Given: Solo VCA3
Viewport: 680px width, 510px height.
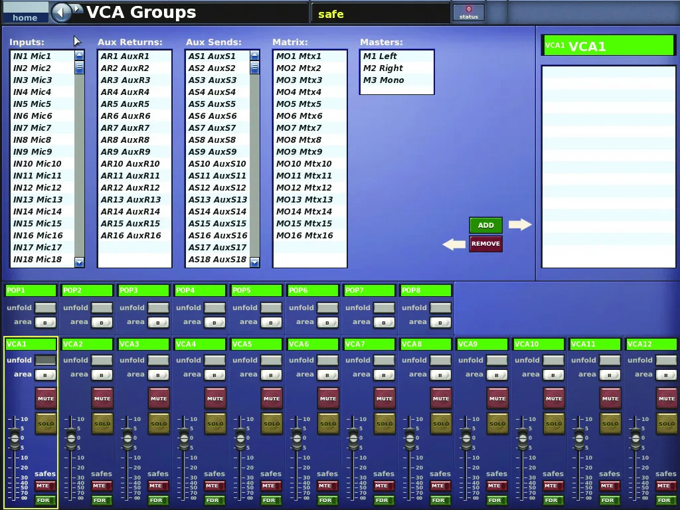Looking at the screenshot, I should pyautogui.click(x=158, y=424).
